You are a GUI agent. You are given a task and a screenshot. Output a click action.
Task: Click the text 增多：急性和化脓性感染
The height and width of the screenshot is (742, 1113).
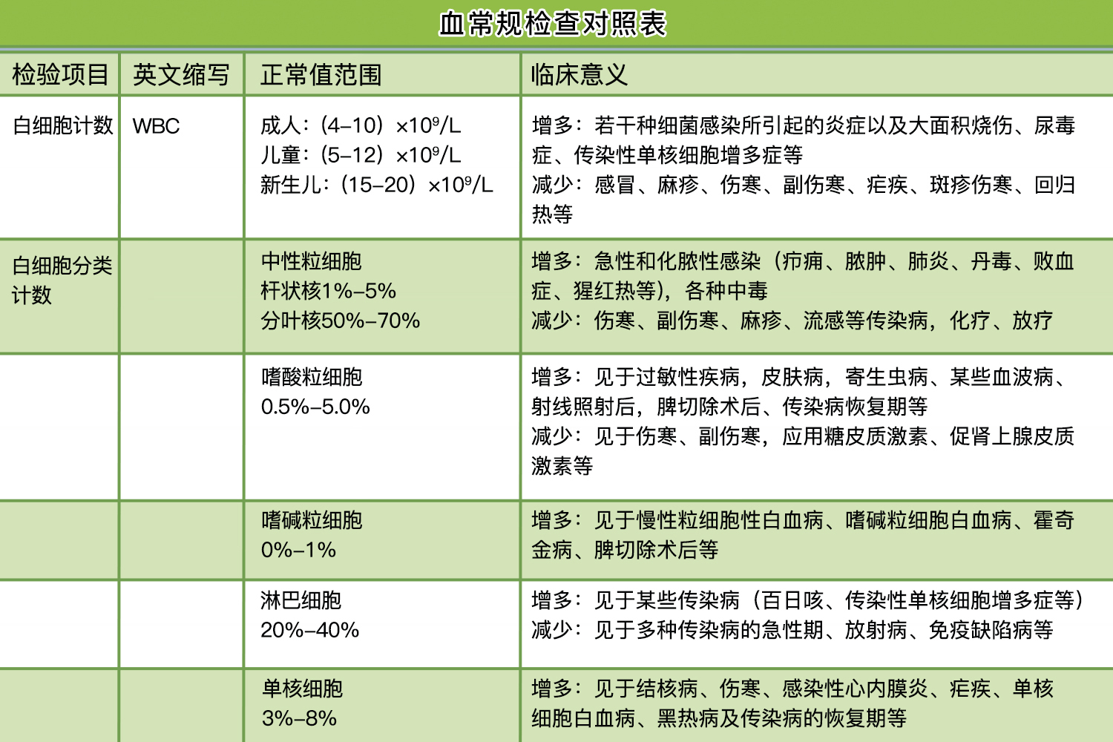646,261
